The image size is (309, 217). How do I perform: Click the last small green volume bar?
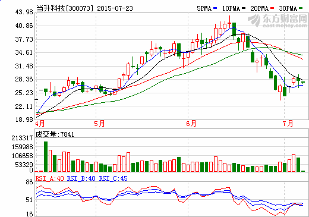(x=303, y=171)
